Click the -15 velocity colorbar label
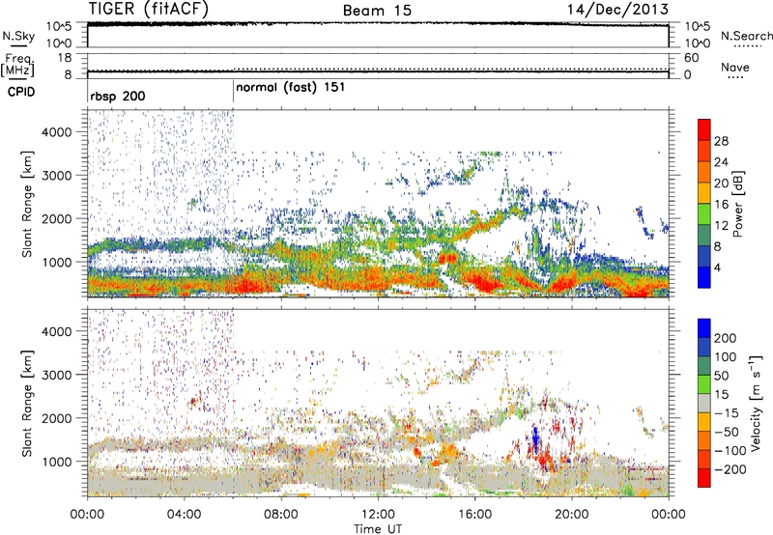Screen dimensions: 773x535 pyautogui.click(x=726, y=413)
